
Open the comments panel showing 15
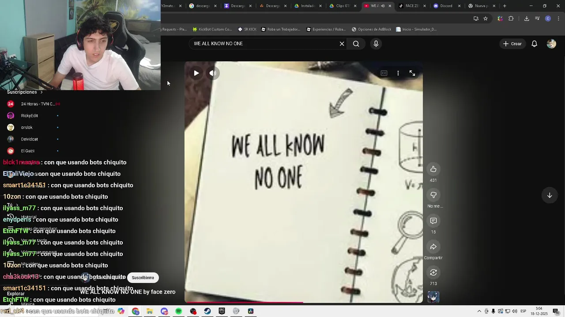pos(433,221)
